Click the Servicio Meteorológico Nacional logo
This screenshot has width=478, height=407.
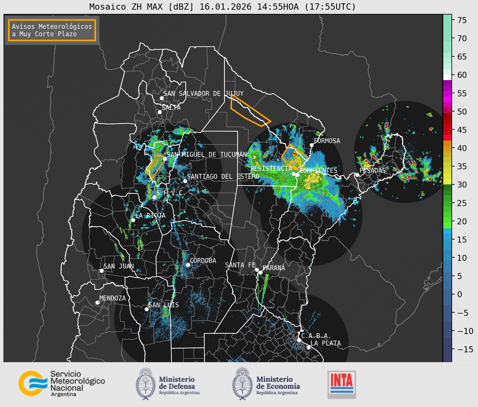[62, 383]
